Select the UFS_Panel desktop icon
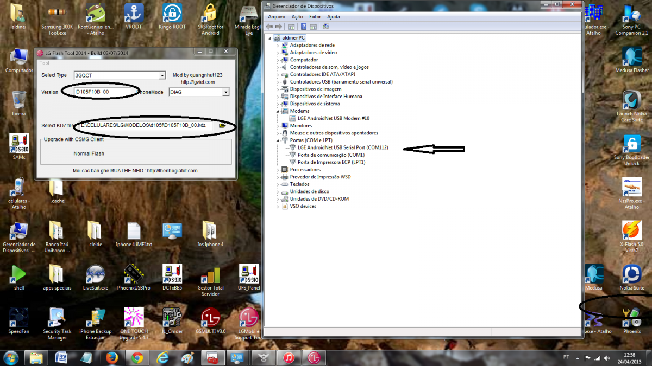This screenshot has height=366, width=652. pyautogui.click(x=248, y=278)
